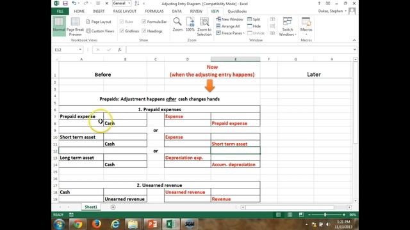Viewport: 410px width, 230px height.
Task: Toggle the Formula Bar checkbox
Action: 143,22
